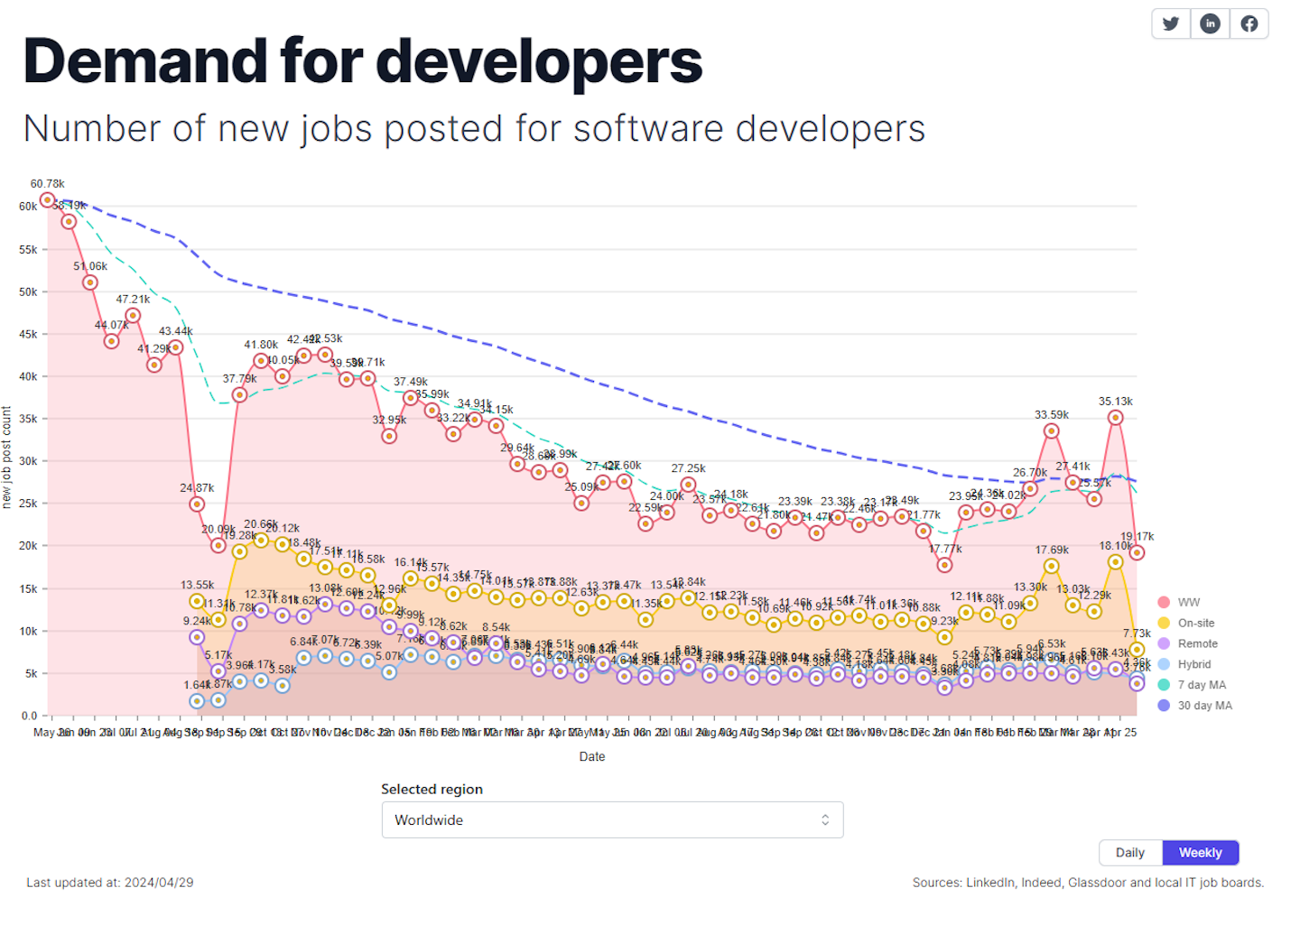Click the 19.17k final WW data point

[1137, 552]
